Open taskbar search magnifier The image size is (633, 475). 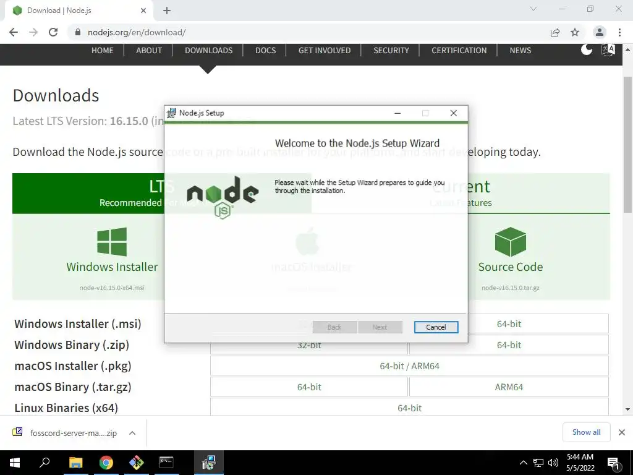coord(45,463)
